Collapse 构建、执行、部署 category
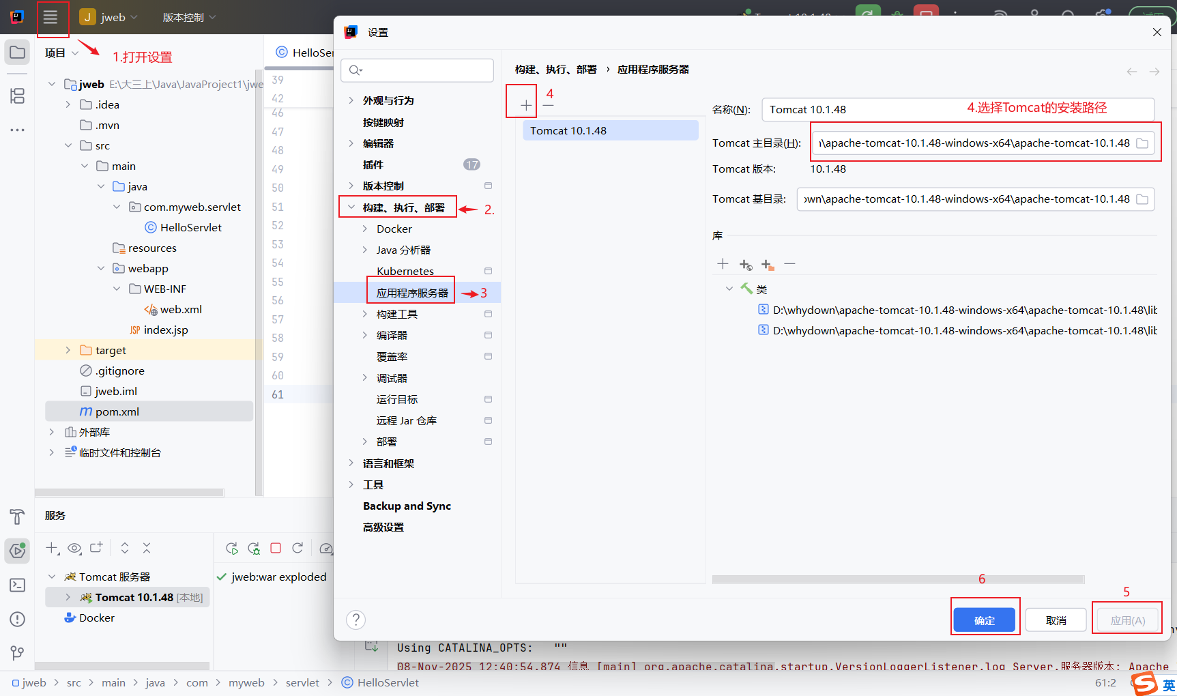 351,207
